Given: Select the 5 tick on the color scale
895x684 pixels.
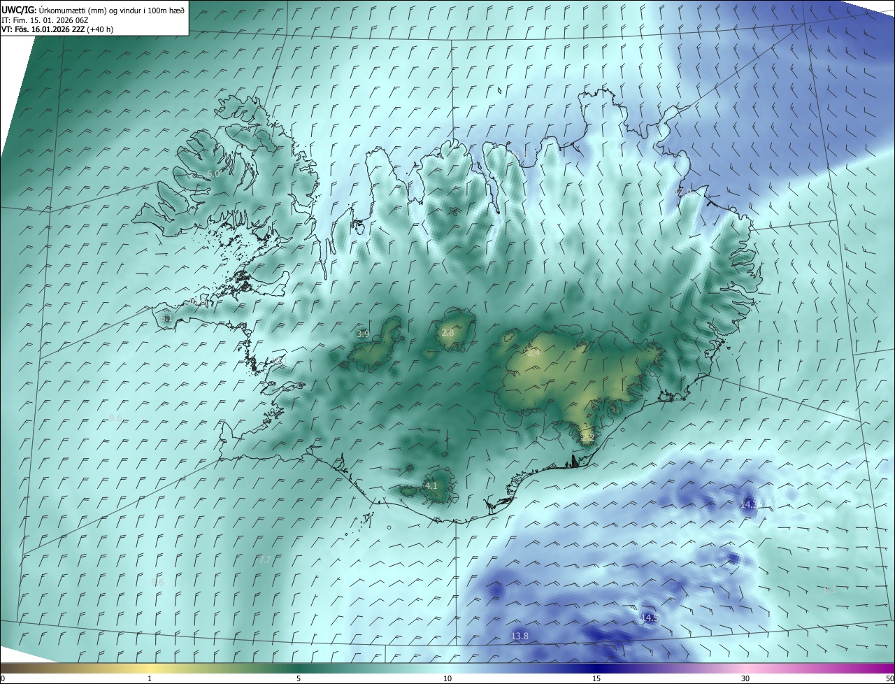Looking at the screenshot, I should [x=299, y=678].
